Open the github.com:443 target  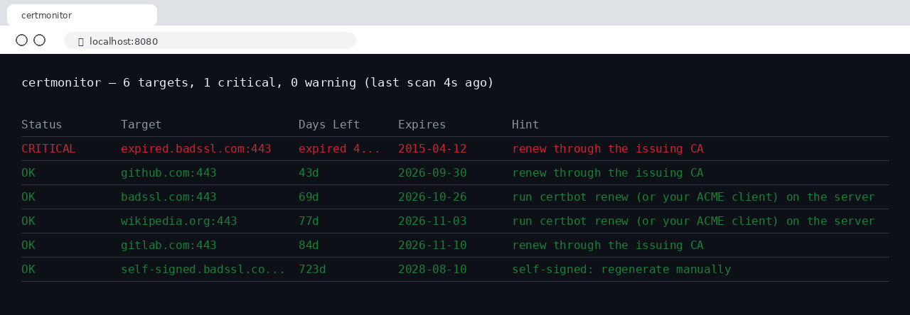click(x=168, y=173)
